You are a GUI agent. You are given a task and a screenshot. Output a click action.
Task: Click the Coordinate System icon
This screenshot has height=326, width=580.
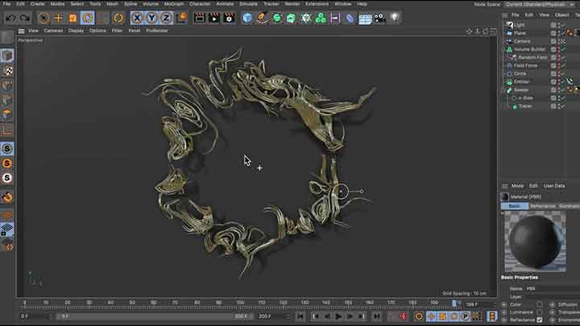coord(181,18)
